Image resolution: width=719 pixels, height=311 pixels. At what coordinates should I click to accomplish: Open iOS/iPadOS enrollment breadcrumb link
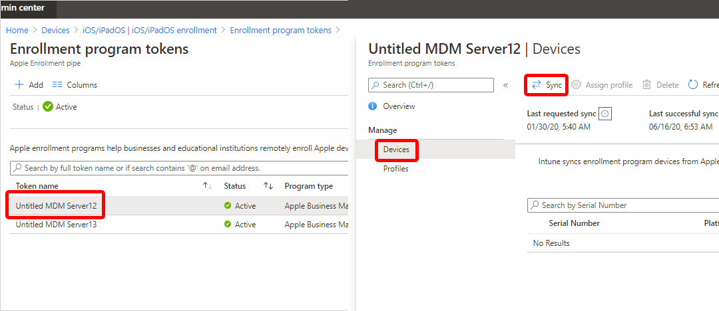(150, 30)
